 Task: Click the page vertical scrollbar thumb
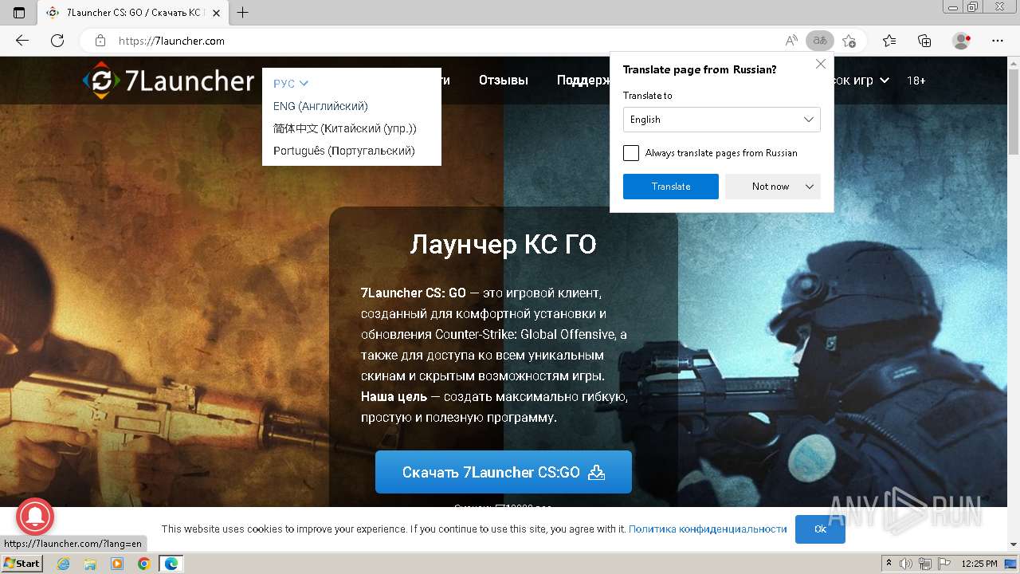pos(1014,112)
